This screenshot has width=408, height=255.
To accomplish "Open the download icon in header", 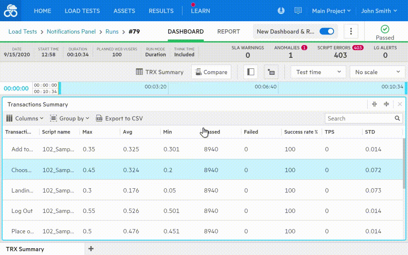I will pyautogui.click(x=280, y=11).
